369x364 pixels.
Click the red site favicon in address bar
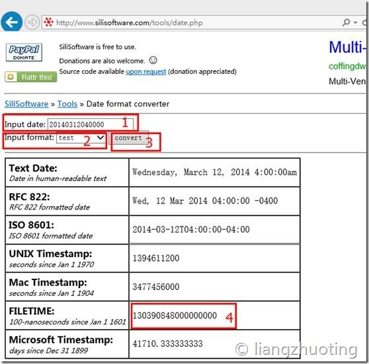[x=49, y=22]
